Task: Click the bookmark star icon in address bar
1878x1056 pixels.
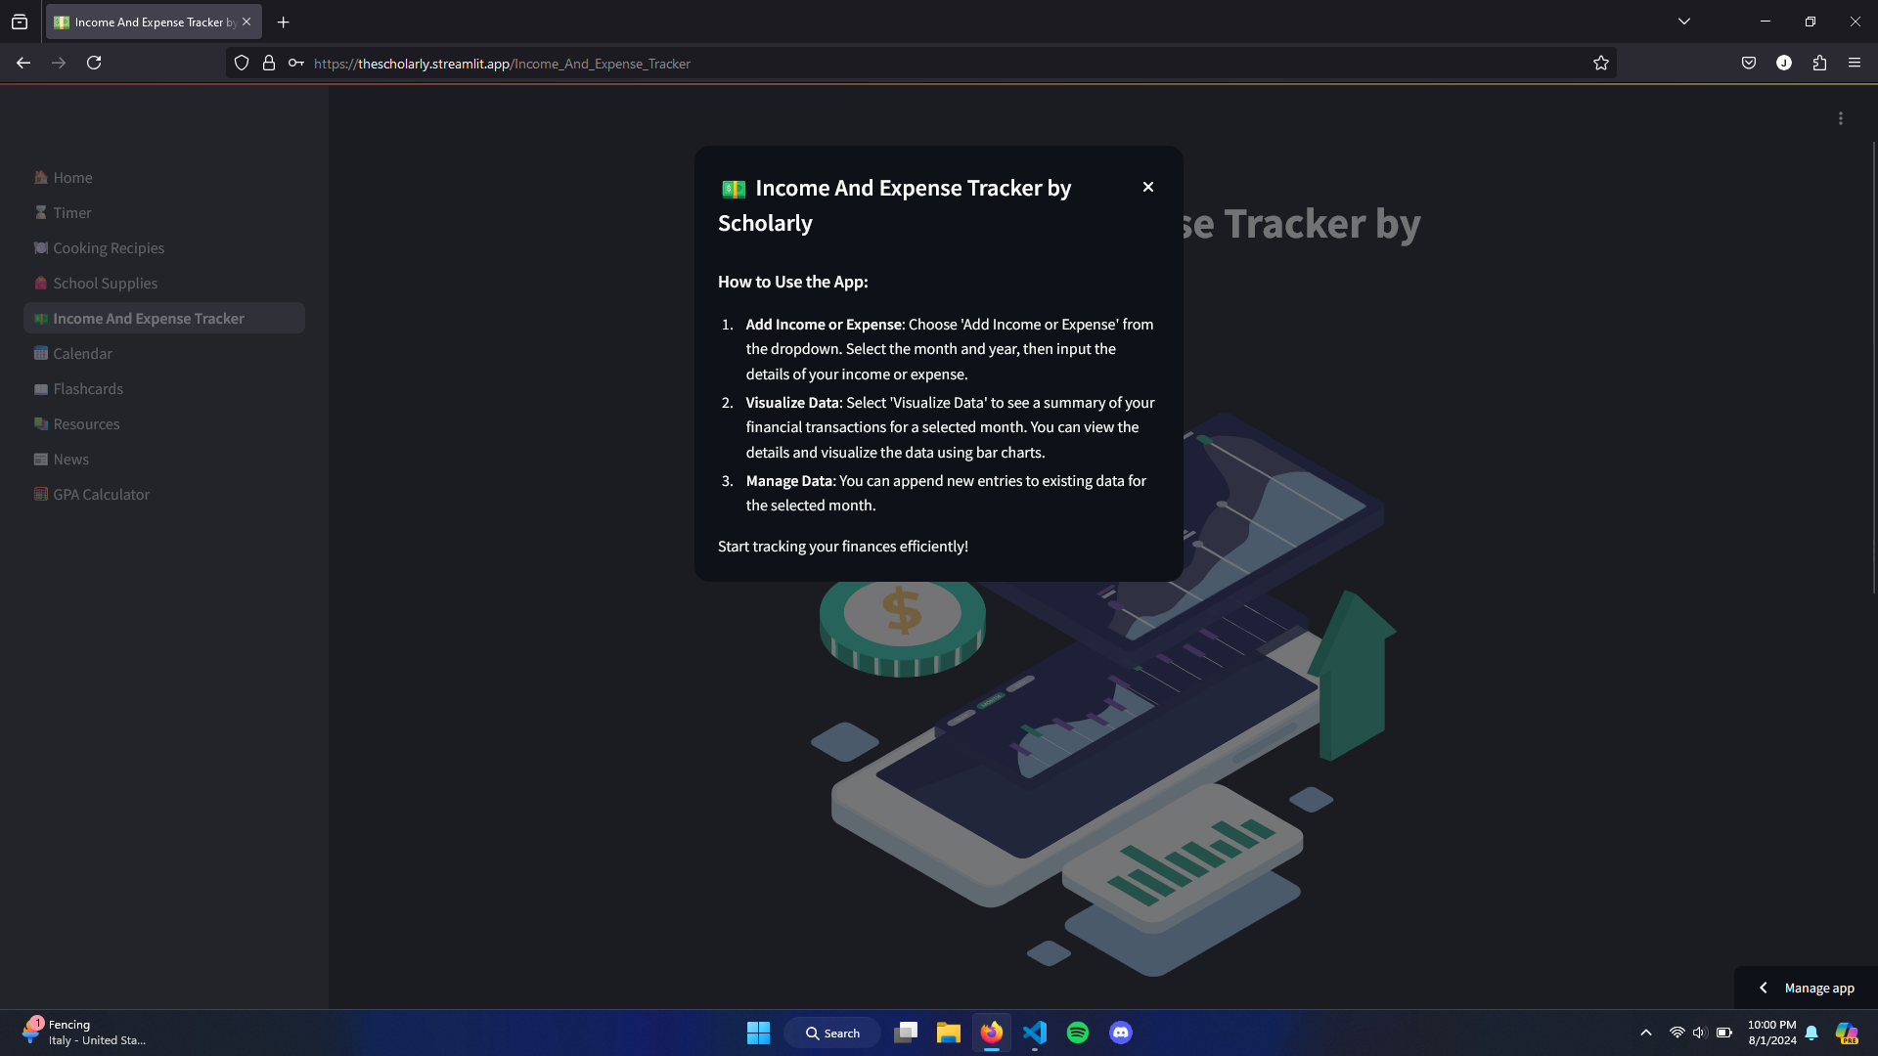Action: click(x=1600, y=64)
